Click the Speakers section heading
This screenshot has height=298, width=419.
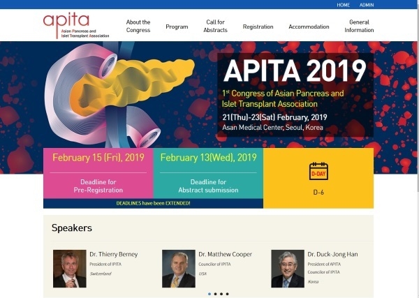click(72, 228)
